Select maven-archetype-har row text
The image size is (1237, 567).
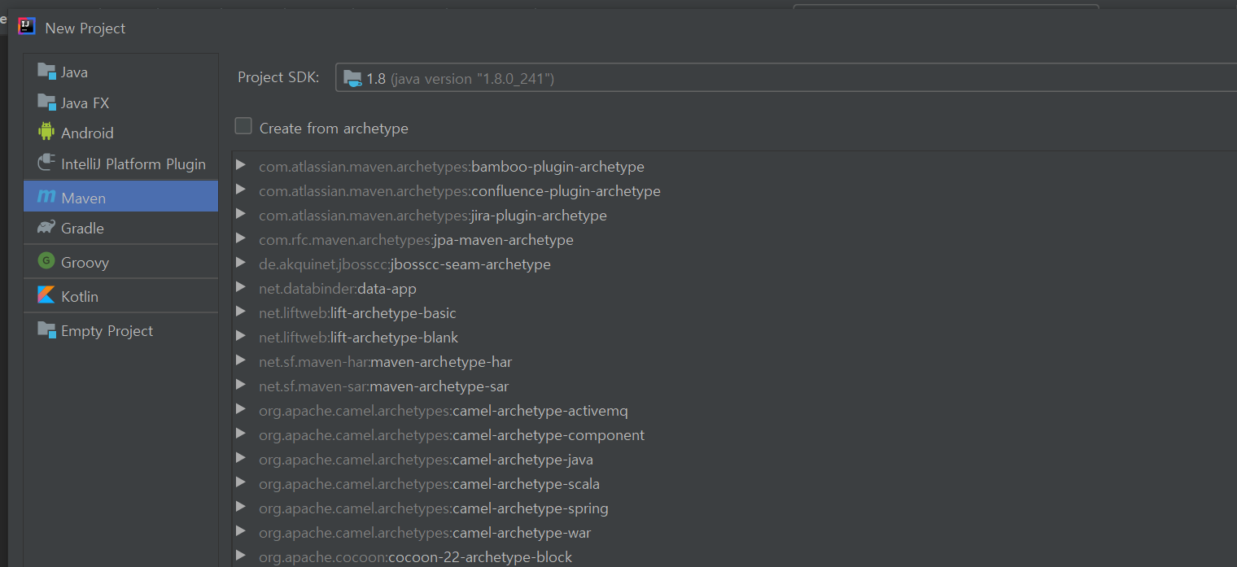coord(386,362)
